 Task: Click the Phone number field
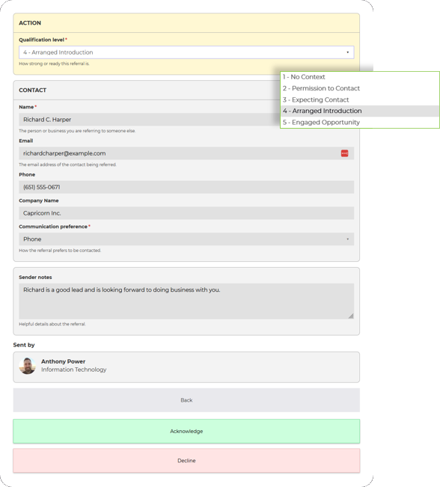(x=186, y=187)
